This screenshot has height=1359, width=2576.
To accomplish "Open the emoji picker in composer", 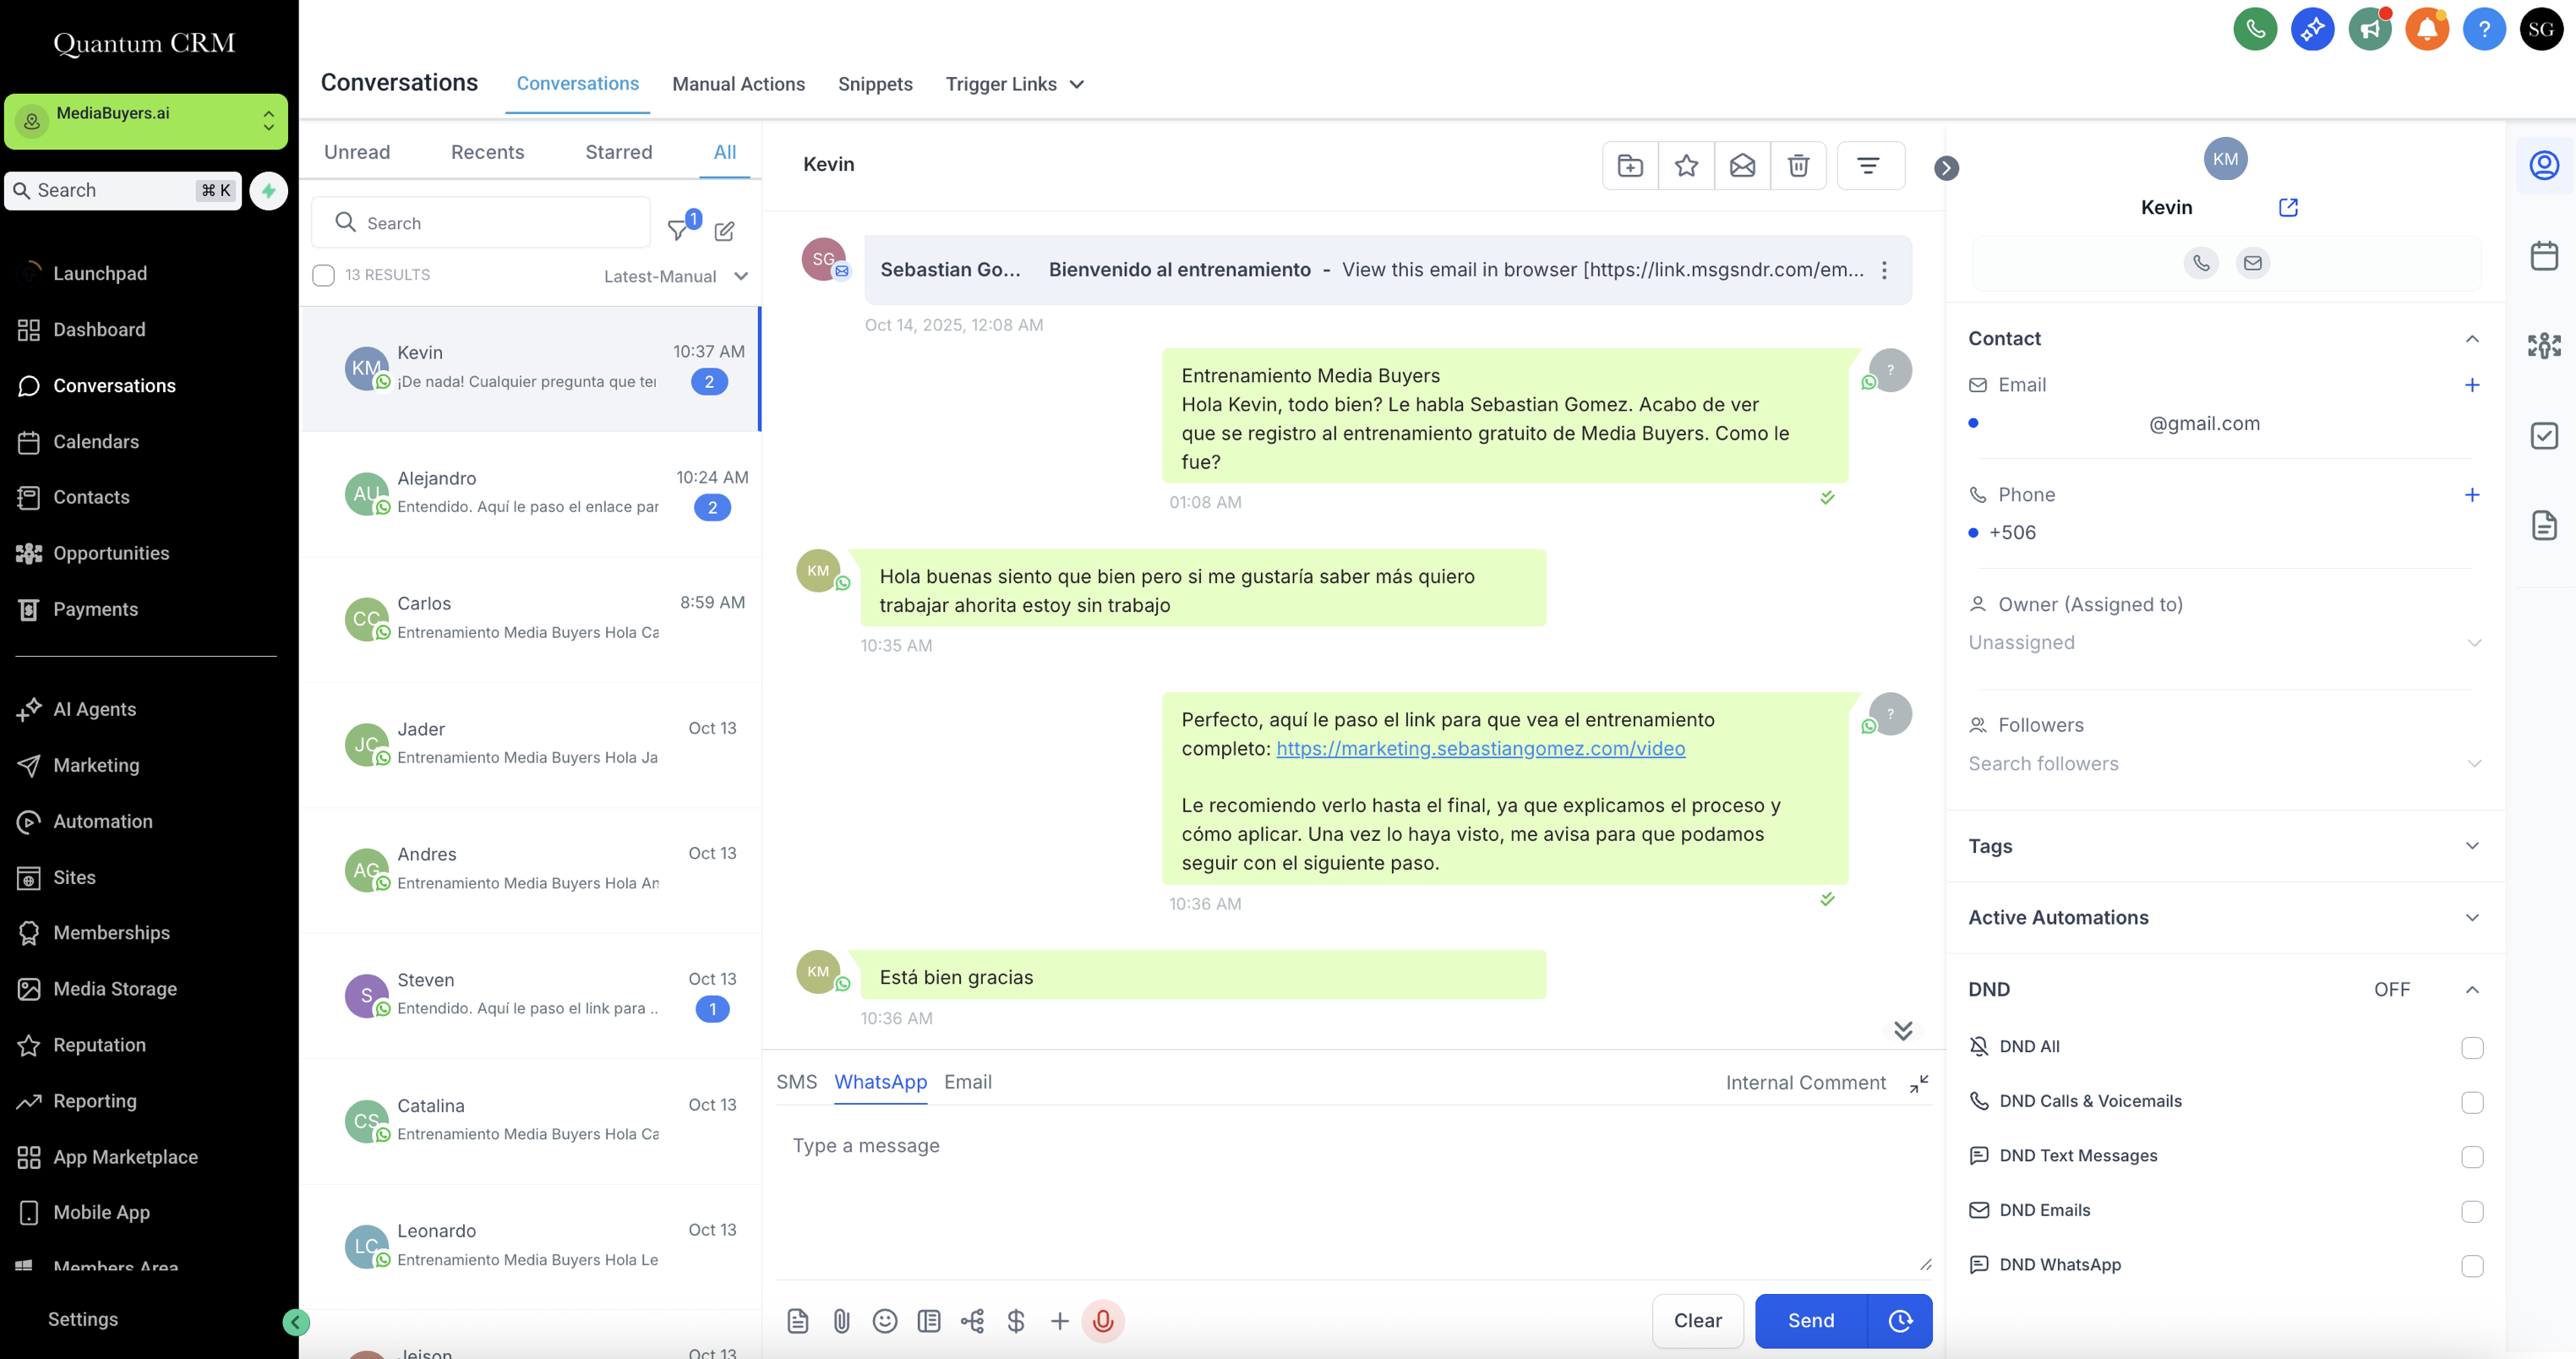I will (x=885, y=1321).
